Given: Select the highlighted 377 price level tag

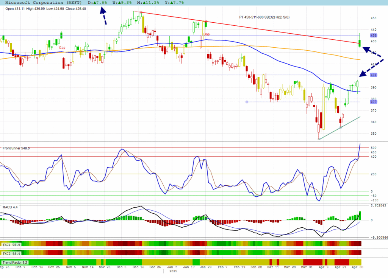Looking at the screenshot, I should pos(373,102).
